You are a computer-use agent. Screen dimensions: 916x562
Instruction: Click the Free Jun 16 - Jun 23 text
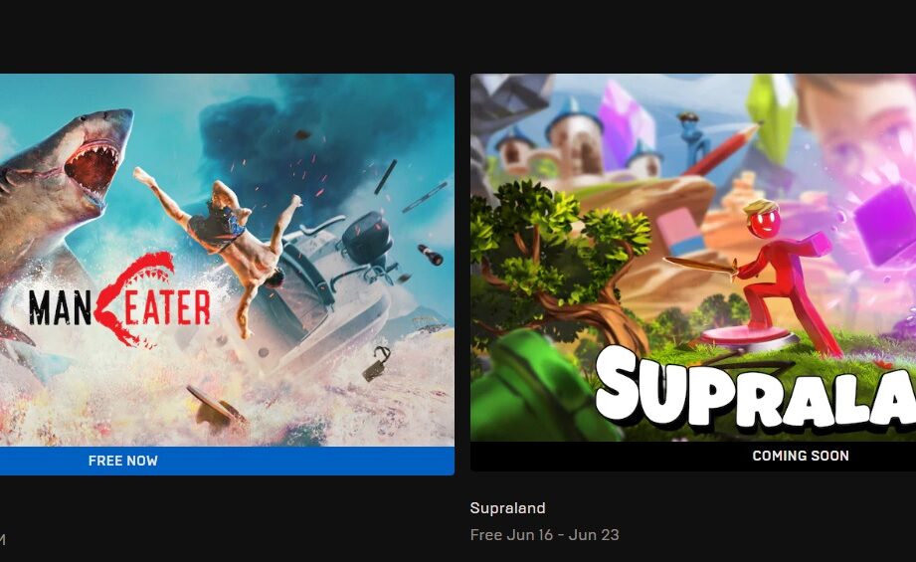tap(544, 534)
